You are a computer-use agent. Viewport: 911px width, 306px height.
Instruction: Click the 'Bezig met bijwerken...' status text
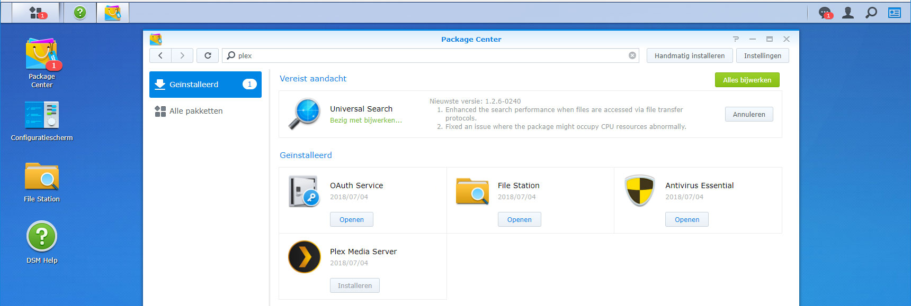[x=366, y=120]
